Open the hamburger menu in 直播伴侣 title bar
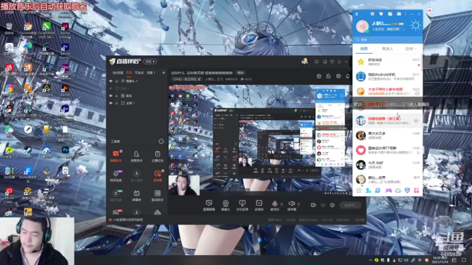The image size is (472, 265). tap(339, 62)
